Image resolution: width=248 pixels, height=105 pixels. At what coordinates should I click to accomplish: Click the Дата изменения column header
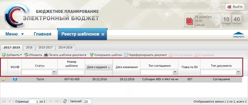pyautogui.click(x=127, y=67)
